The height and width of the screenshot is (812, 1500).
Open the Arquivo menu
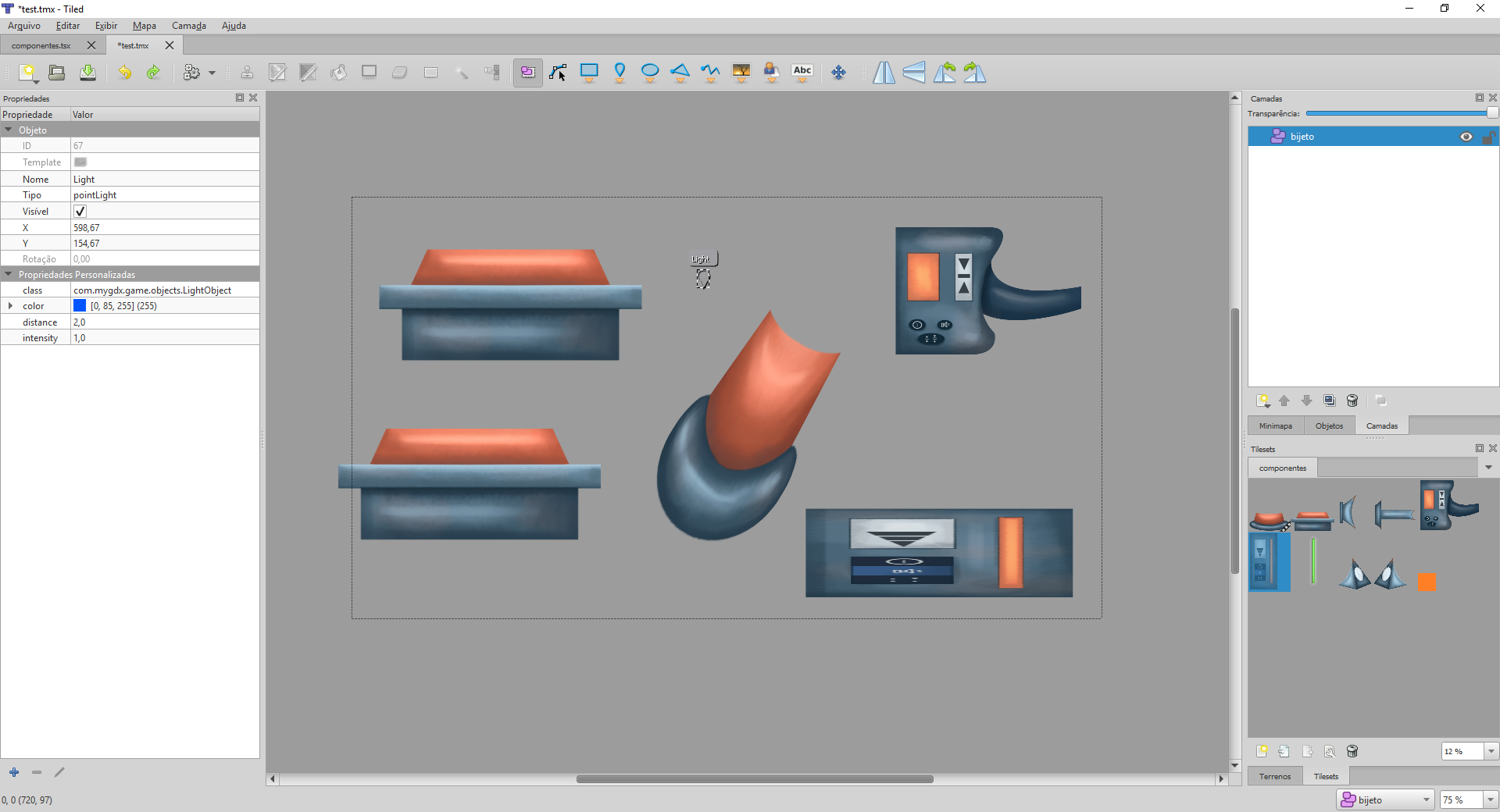click(24, 26)
